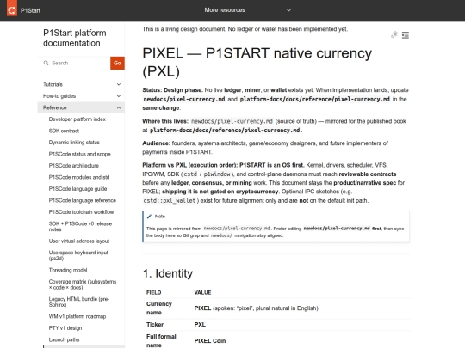465x348 pixels.
Task: Collapse the Reference chevron
Action: click(x=119, y=107)
